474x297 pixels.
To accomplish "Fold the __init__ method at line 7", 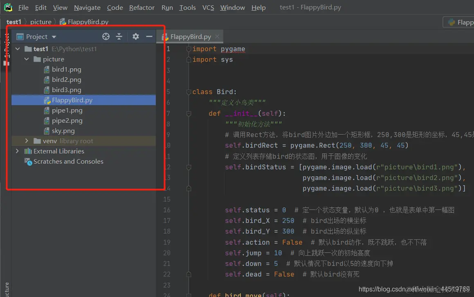I will click(189, 114).
